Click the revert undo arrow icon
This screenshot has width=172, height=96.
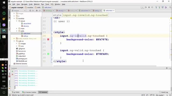coord(166,7)
